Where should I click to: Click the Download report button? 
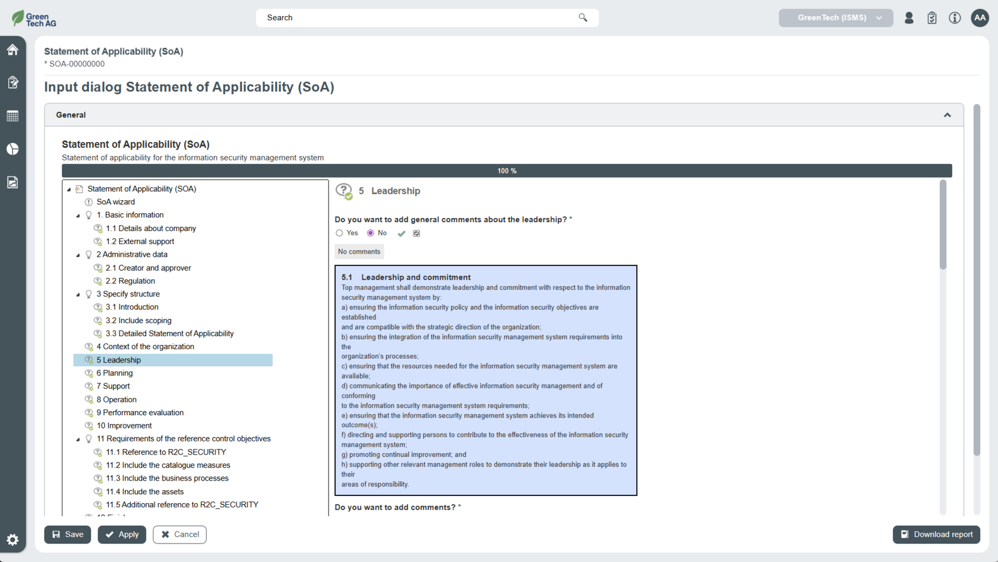pyautogui.click(x=936, y=535)
